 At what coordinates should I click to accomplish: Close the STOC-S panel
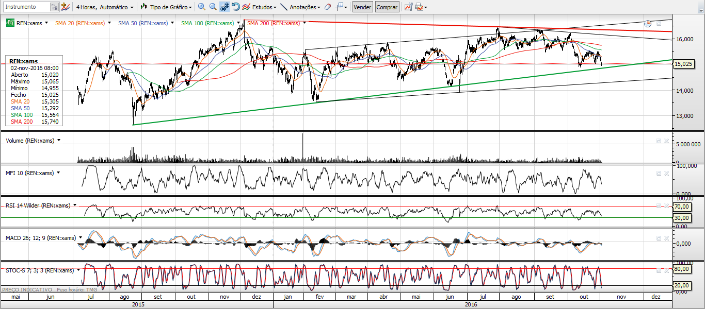point(666,270)
